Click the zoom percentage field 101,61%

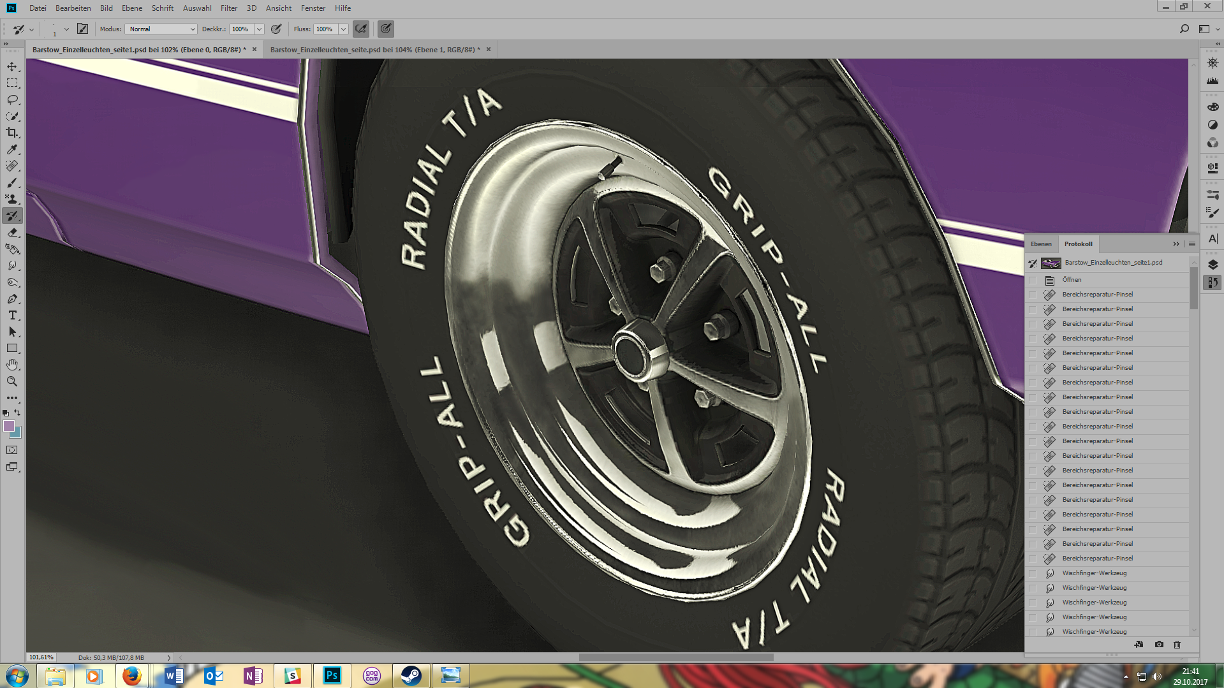tap(41, 657)
